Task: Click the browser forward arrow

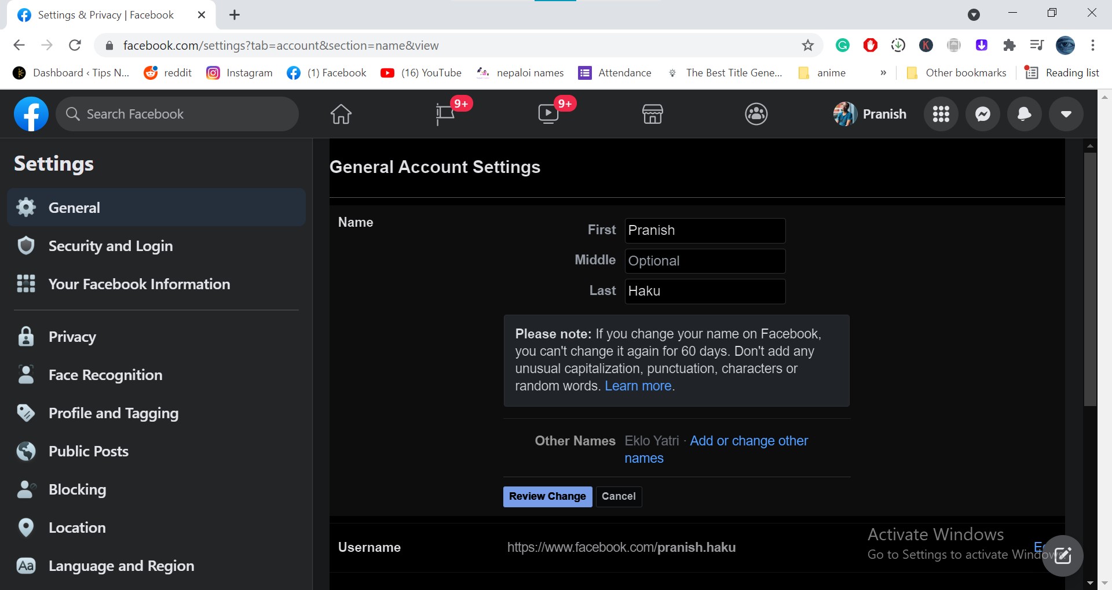Action: pyautogui.click(x=47, y=45)
